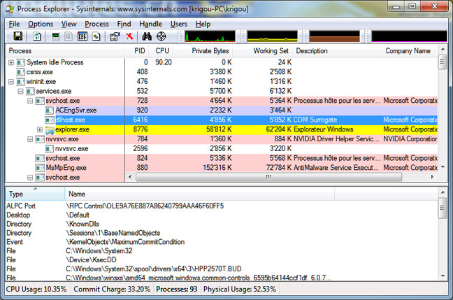Click the DLL/handle view toolbar icon
Screen dimensions: 453x300
96,36
